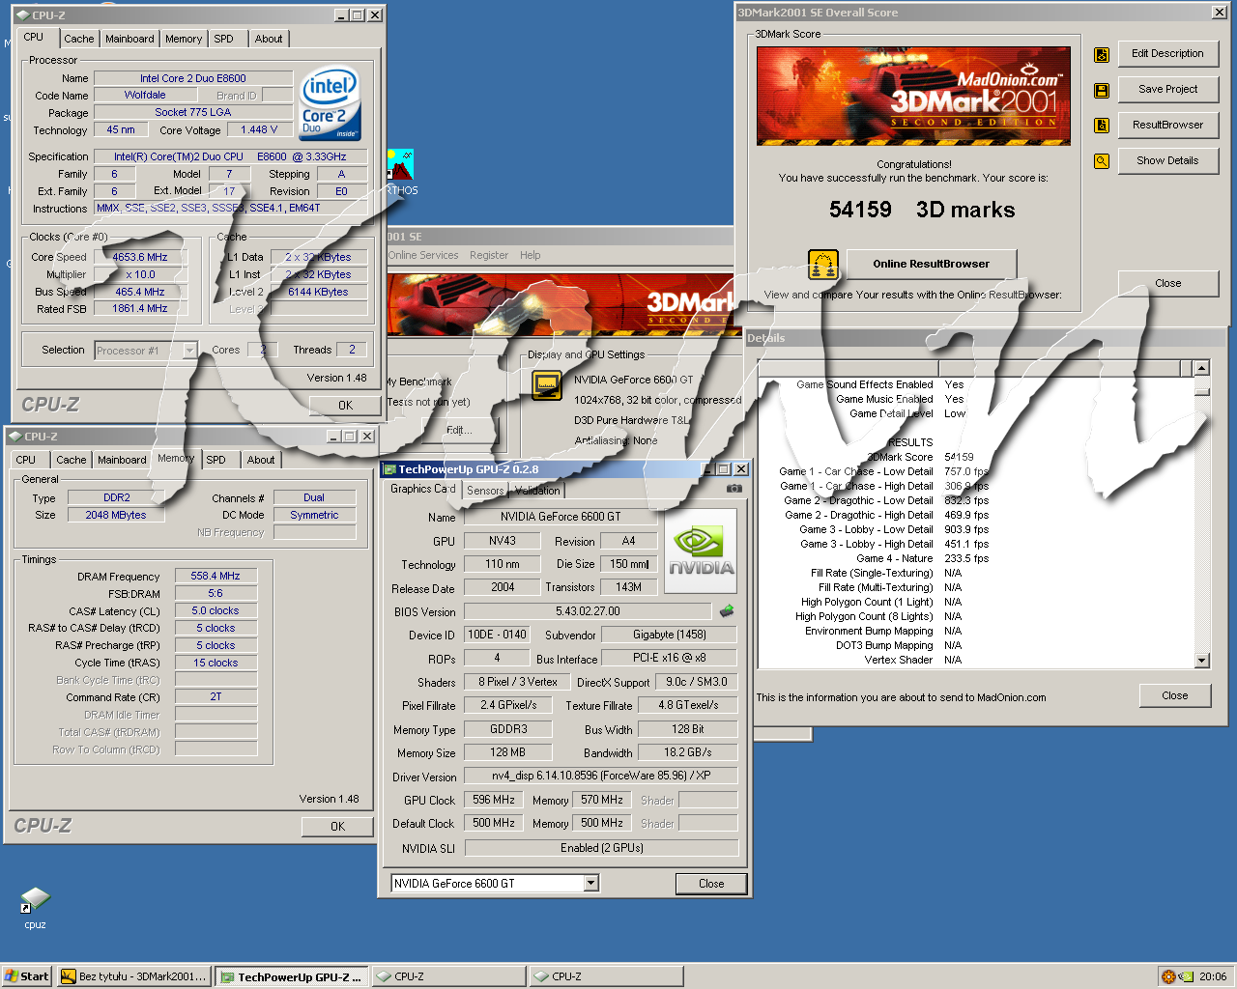Click Intel Core 2 Duo logo in CPU-Z
1237x989 pixels.
tap(330, 103)
